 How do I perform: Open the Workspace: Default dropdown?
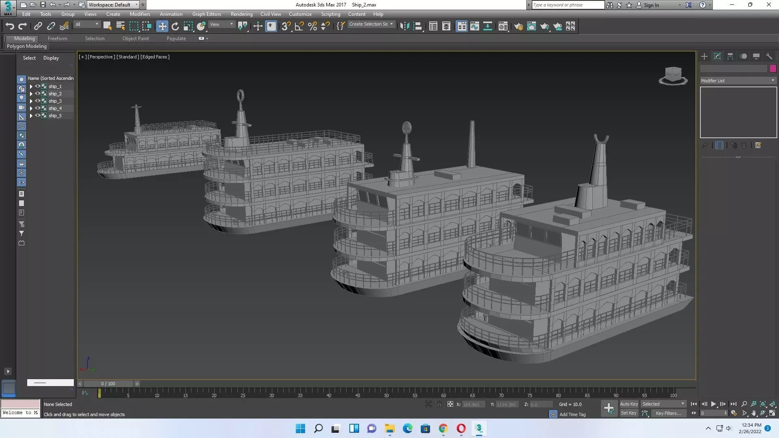pos(113,5)
